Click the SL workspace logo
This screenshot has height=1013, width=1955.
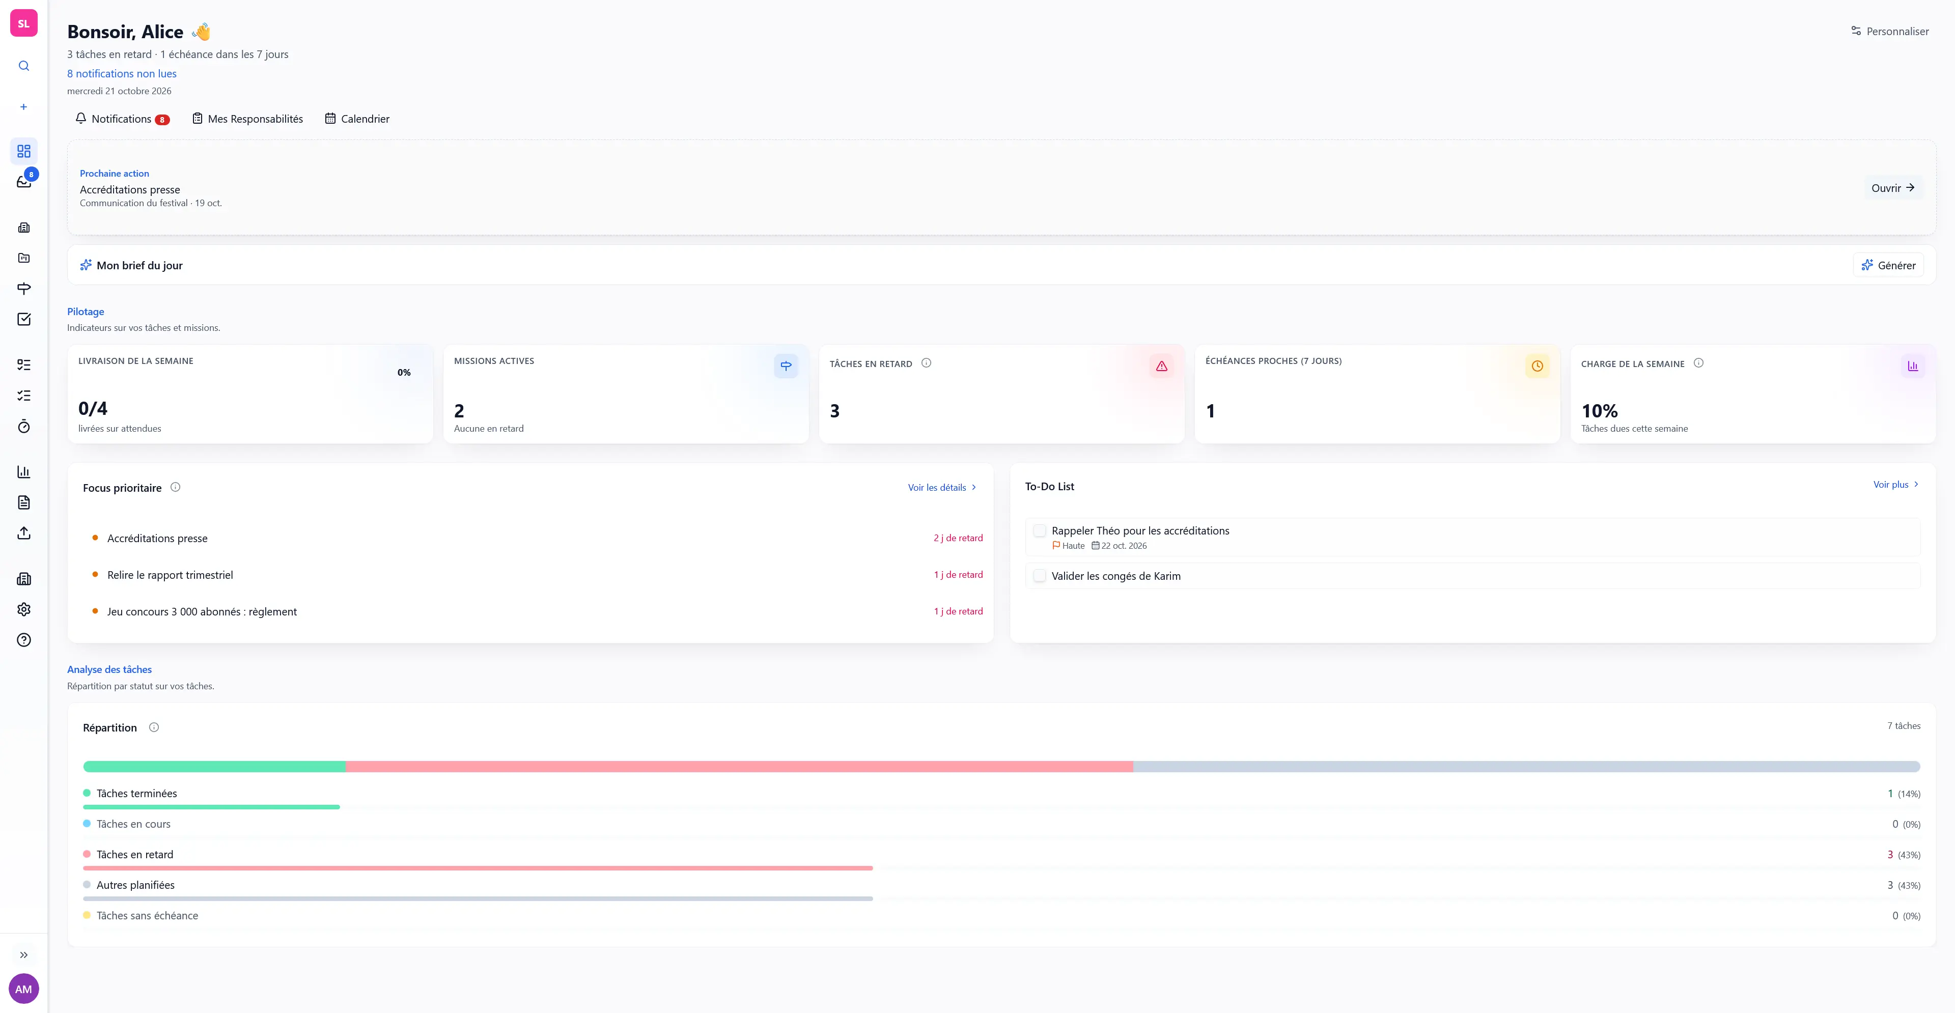point(23,23)
